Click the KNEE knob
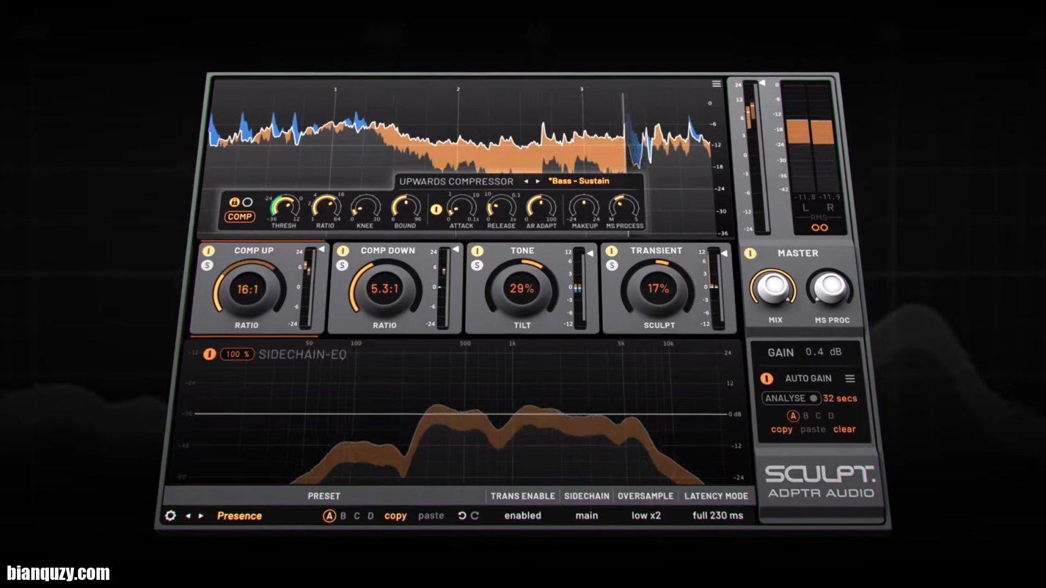 coord(365,206)
